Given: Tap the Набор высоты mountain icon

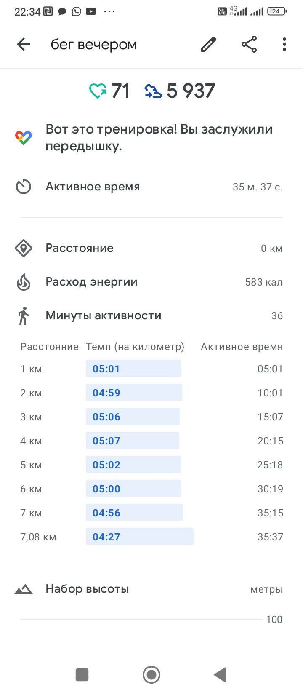Looking at the screenshot, I should click(24, 589).
